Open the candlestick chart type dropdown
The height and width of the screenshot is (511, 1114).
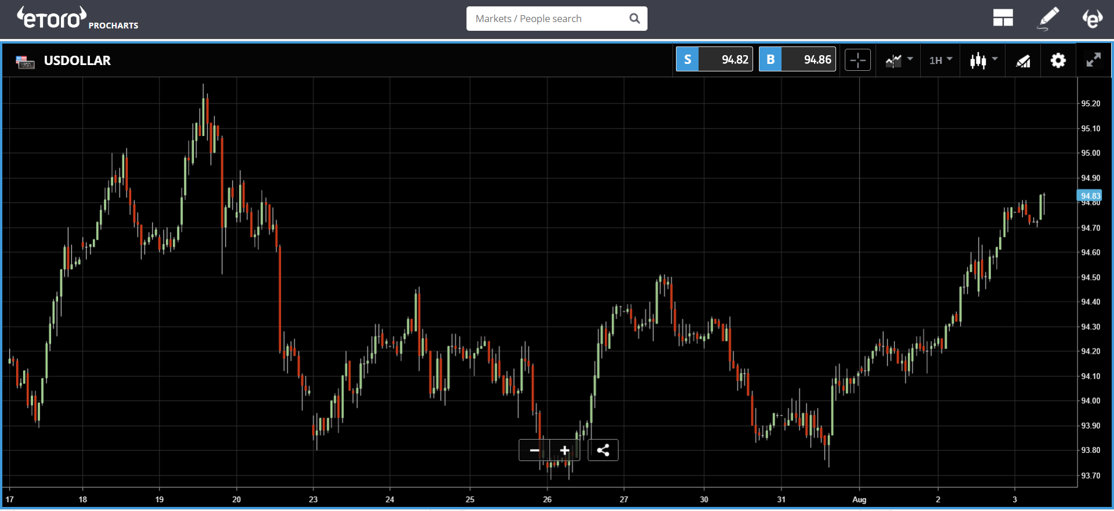pyautogui.click(x=983, y=60)
